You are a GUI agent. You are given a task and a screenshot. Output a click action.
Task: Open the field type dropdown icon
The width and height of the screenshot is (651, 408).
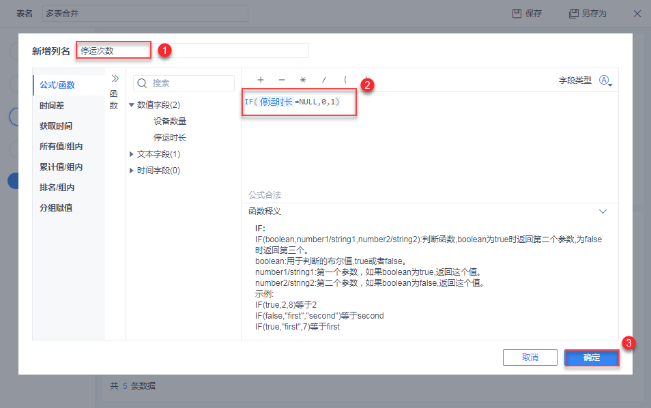pyautogui.click(x=605, y=81)
